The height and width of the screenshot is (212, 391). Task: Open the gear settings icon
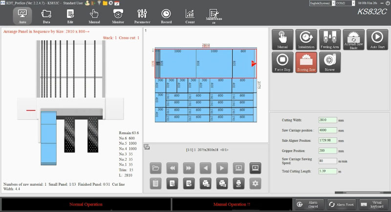click(x=254, y=183)
